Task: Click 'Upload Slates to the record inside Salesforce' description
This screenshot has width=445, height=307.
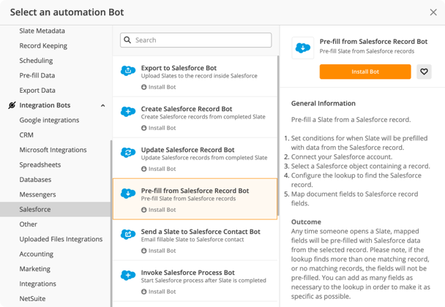Action: click(x=199, y=76)
